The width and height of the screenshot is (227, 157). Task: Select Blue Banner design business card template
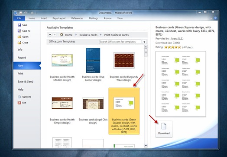(x=93, y=65)
